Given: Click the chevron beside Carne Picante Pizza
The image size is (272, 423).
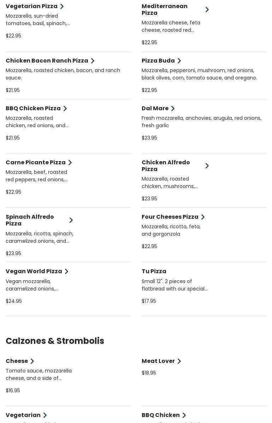Looking at the screenshot, I should (x=70, y=163).
